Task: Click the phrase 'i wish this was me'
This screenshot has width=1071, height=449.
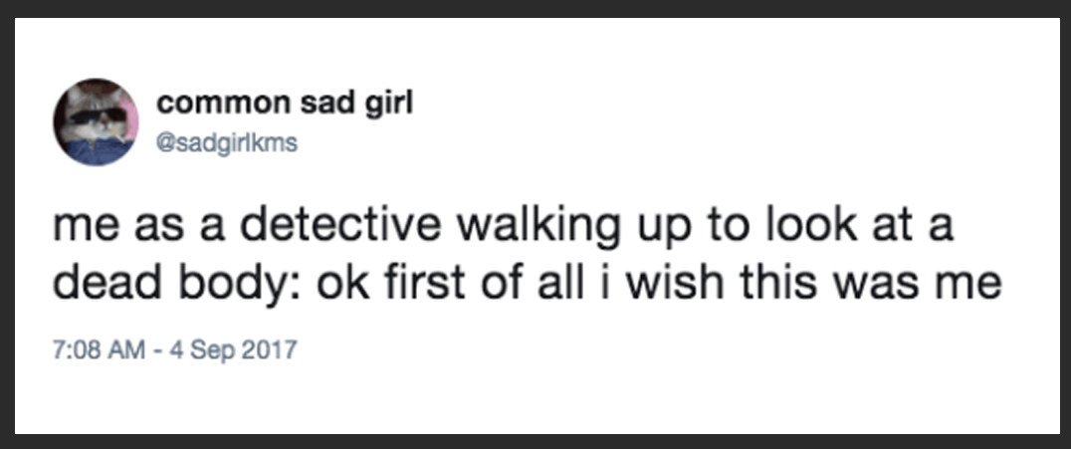Action: click(798, 284)
